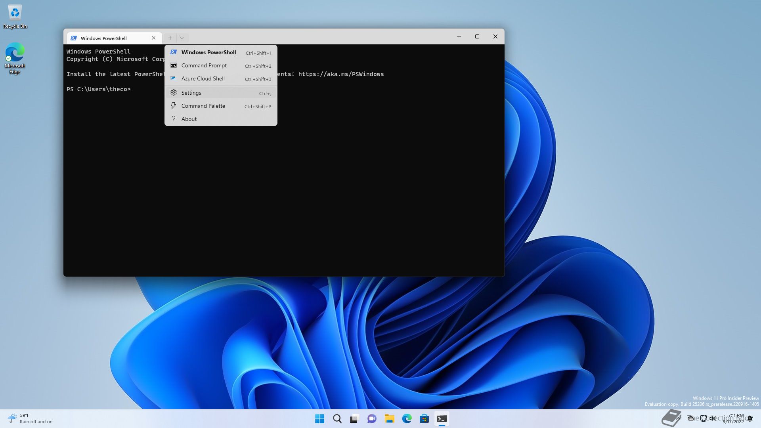Click the PS C:\Users\theco> prompt line

(98, 89)
